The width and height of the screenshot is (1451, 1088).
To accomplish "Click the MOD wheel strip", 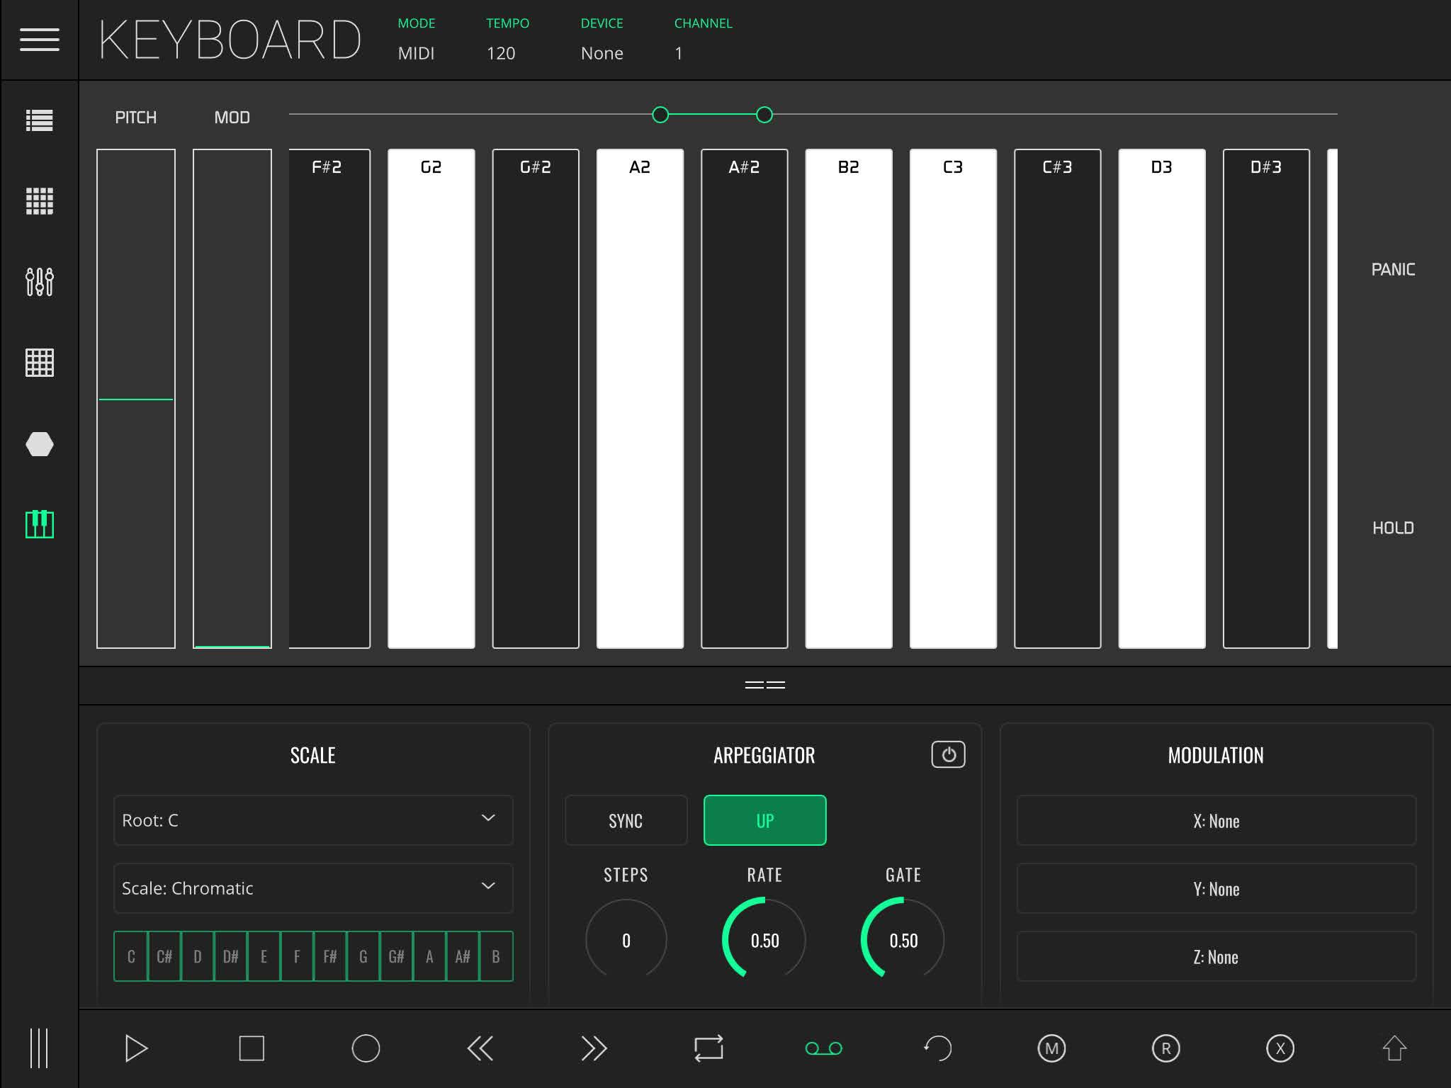I will (232, 399).
